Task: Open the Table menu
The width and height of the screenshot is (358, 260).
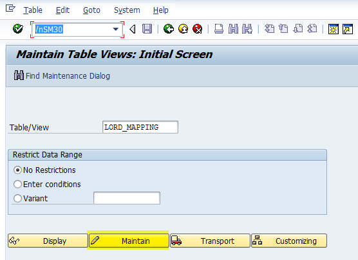Action: (33, 10)
